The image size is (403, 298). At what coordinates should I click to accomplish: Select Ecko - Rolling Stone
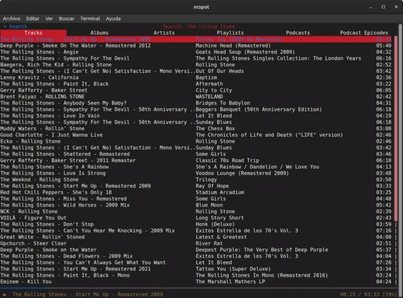tap(196, 141)
